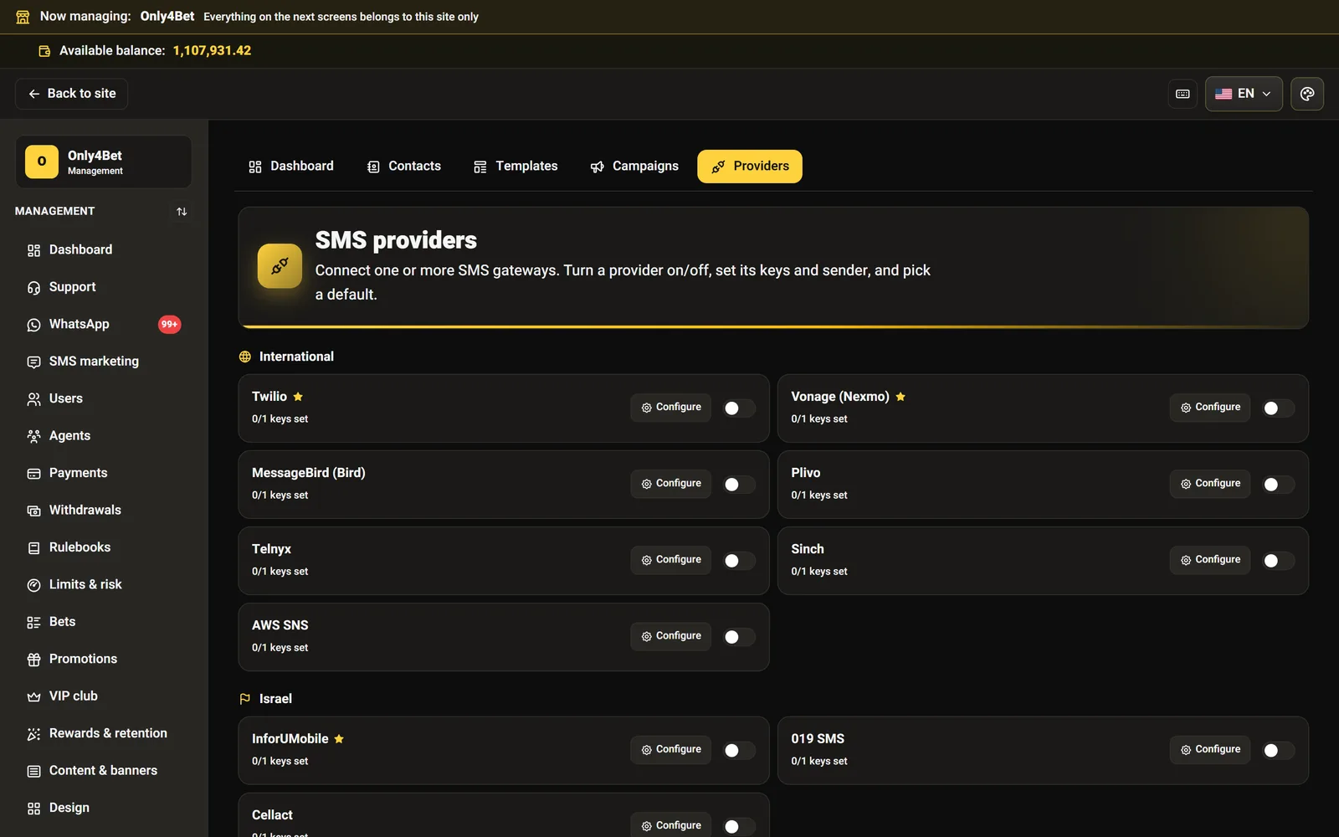
Task: Click the Dashboard grid icon in sidebar
Action: [33, 250]
